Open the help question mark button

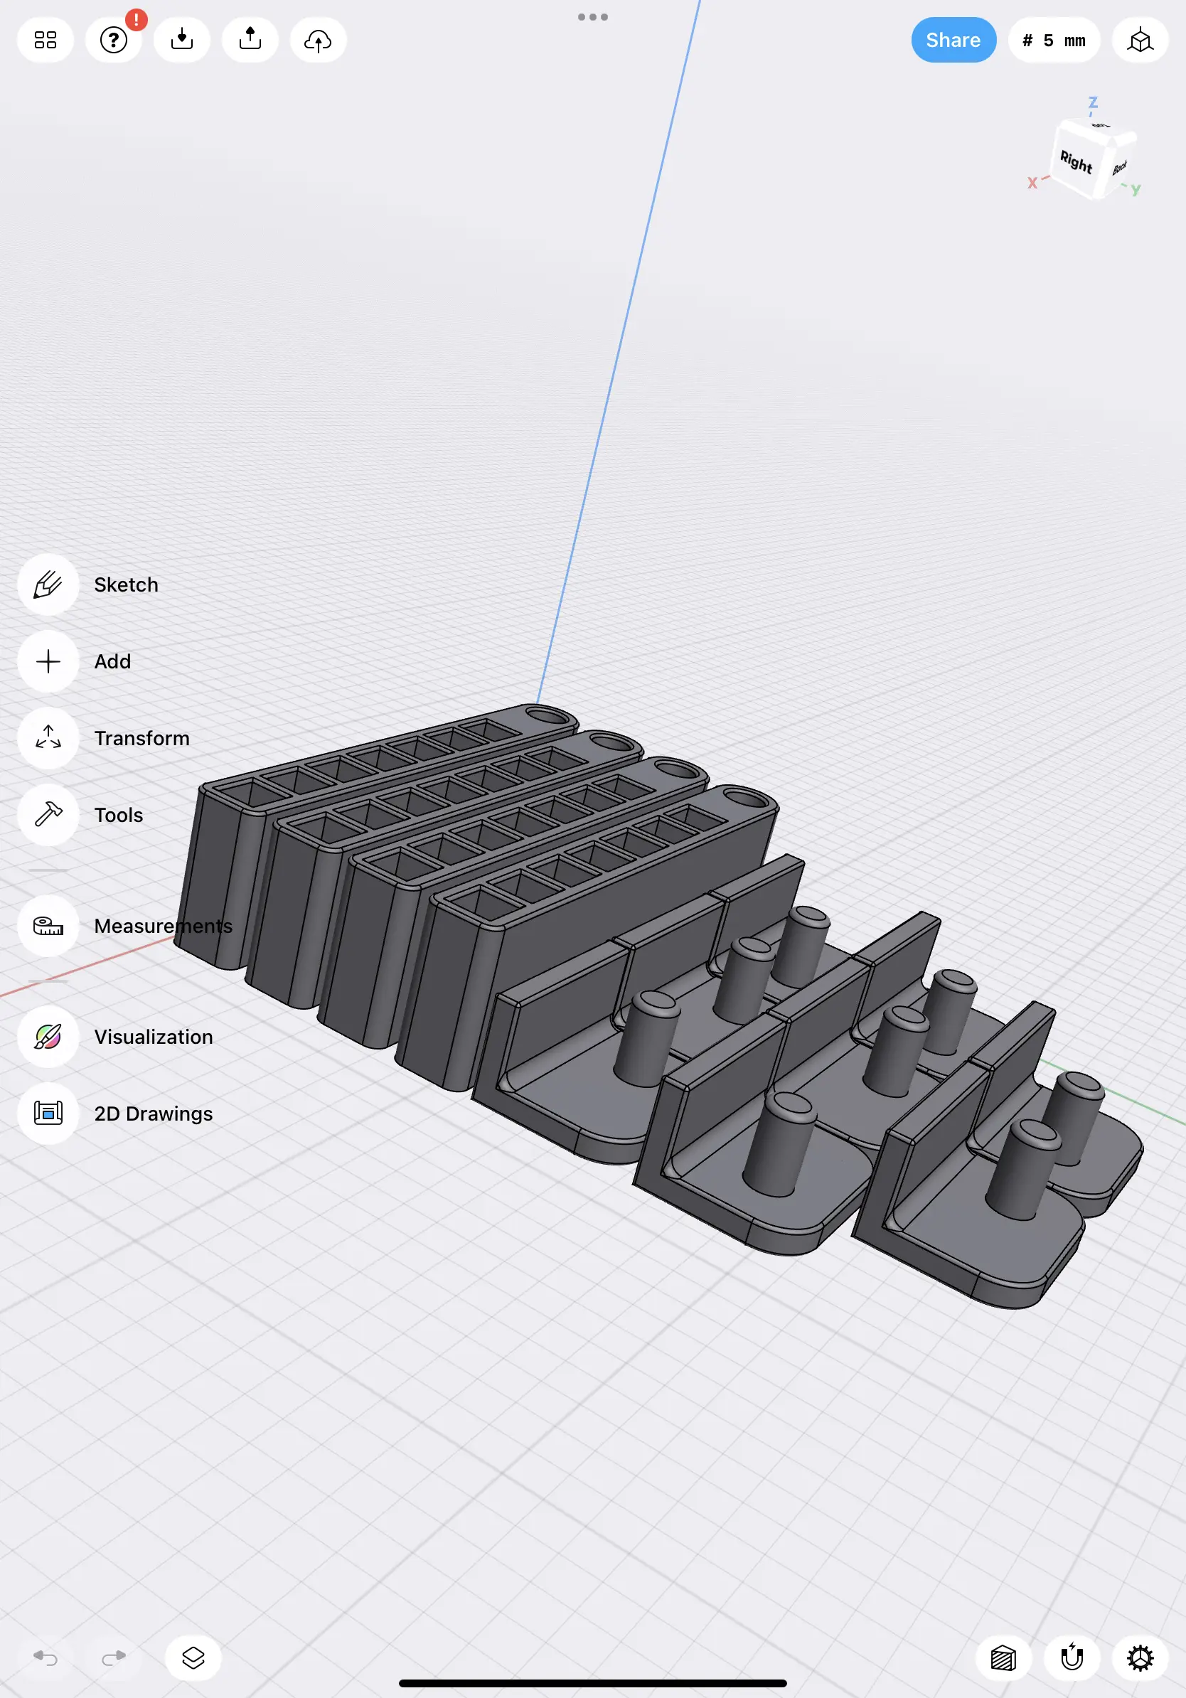114,40
